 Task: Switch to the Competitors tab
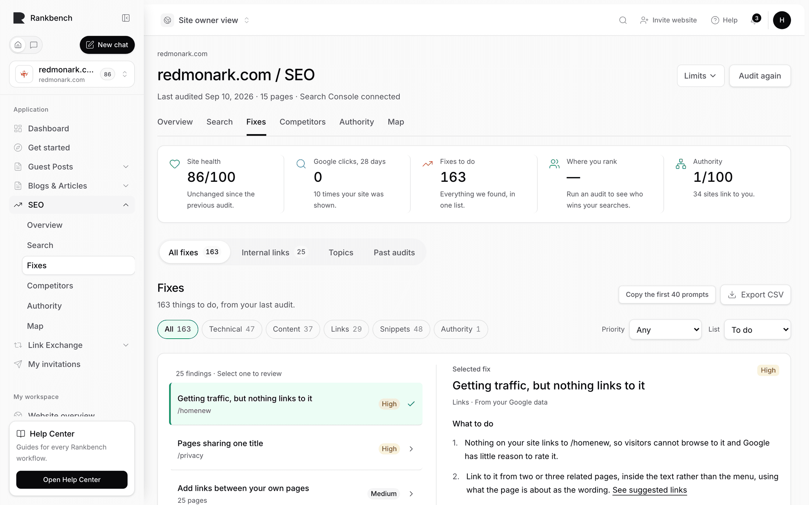tap(302, 122)
